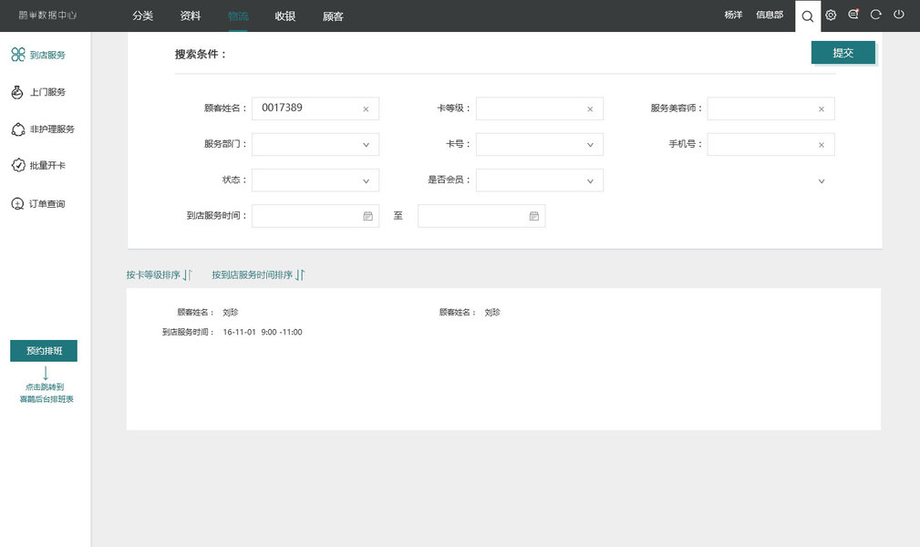Click the refresh icon in header
The image size is (920, 547).
point(875,15)
